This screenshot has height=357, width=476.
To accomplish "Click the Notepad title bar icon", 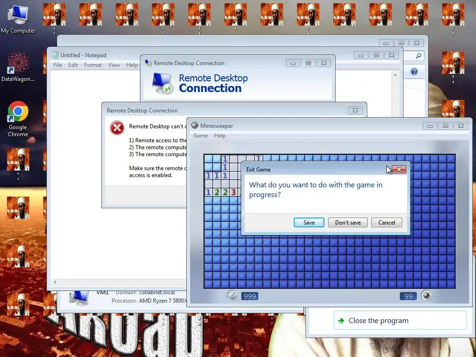I will pyautogui.click(x=55, y=55).
